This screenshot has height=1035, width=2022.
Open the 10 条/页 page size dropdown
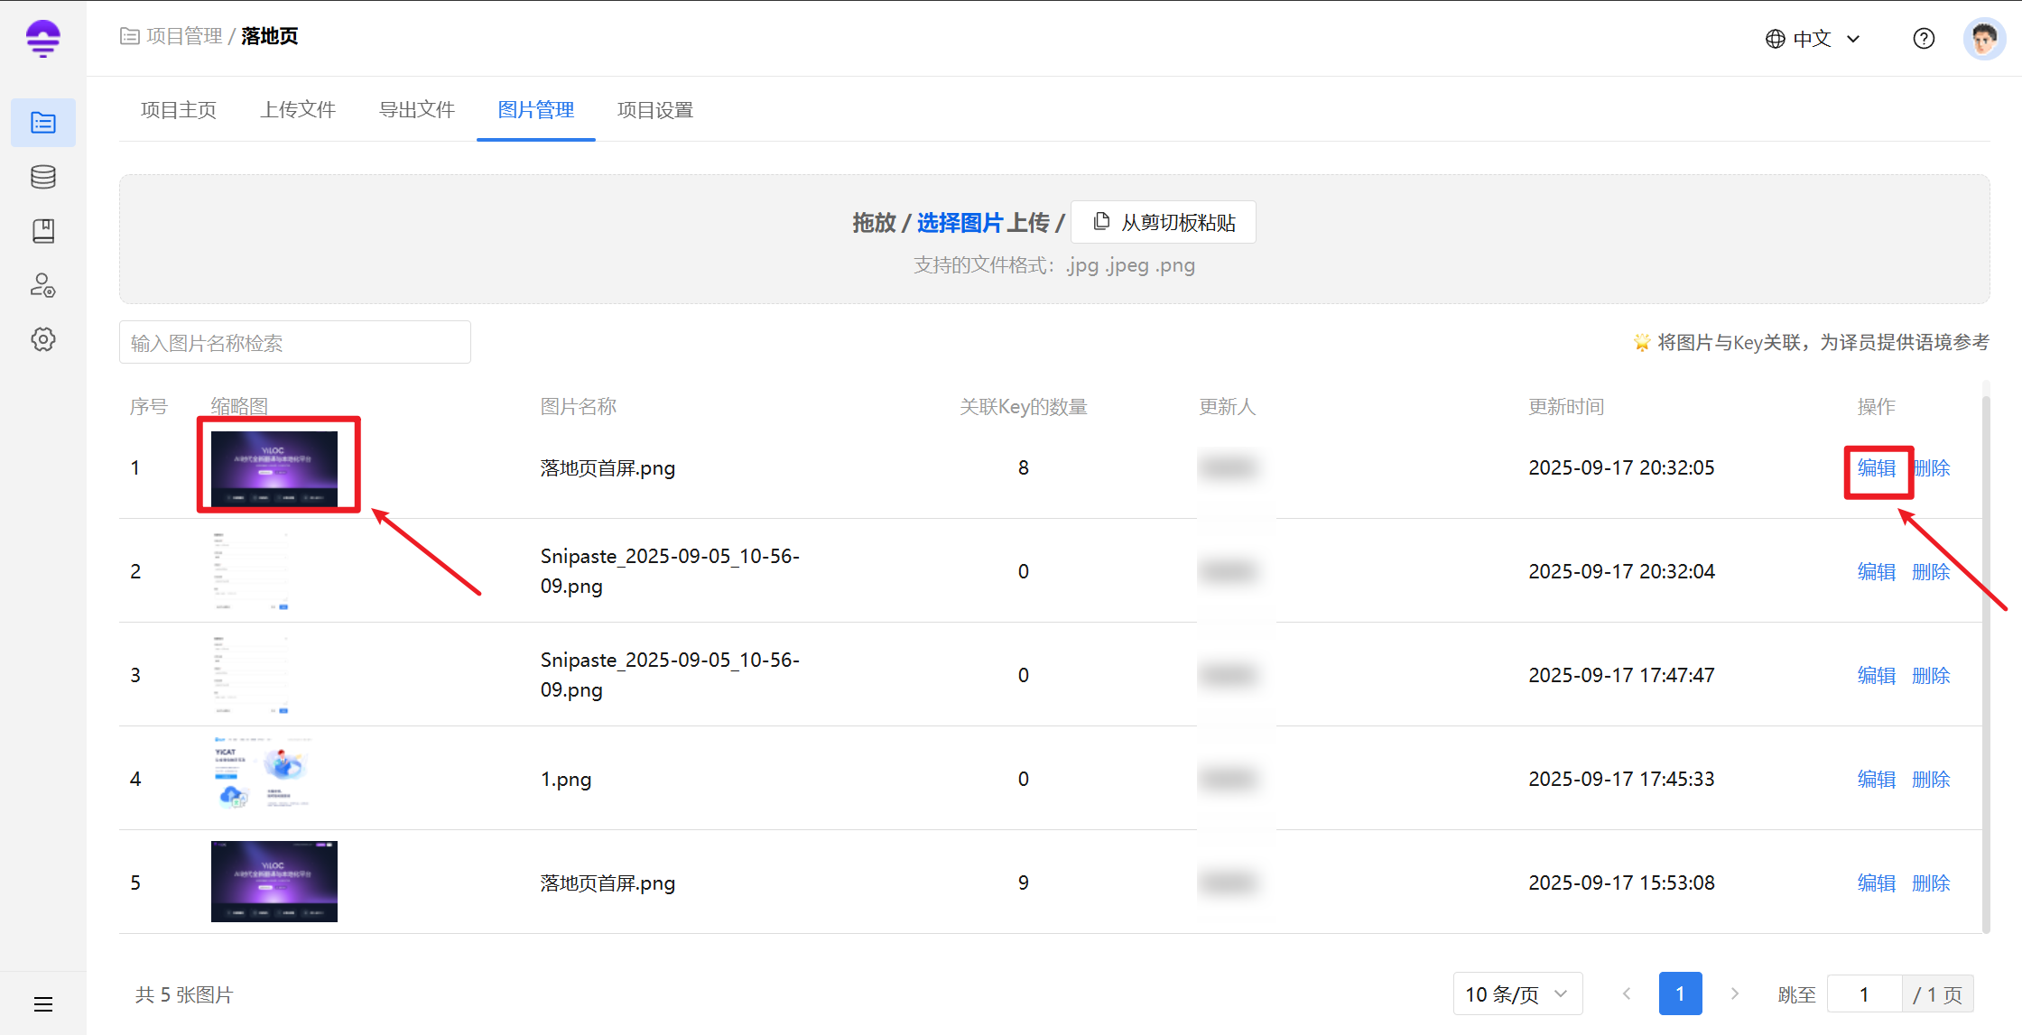point(1516,993)
